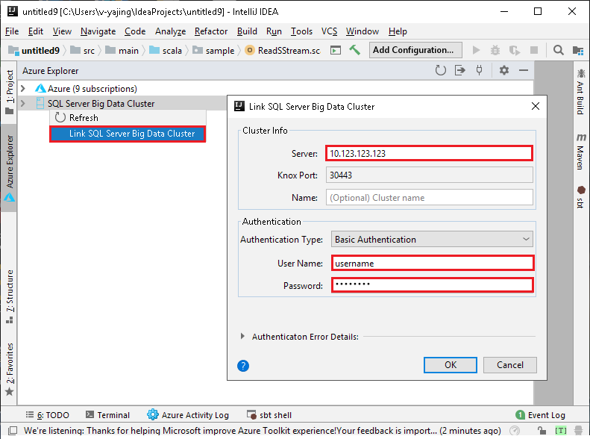The height and width of the screenshot is (439, 590).
Task: Open the Ant Build side panel
Action: pyautogui.click(x=580, y=92)
